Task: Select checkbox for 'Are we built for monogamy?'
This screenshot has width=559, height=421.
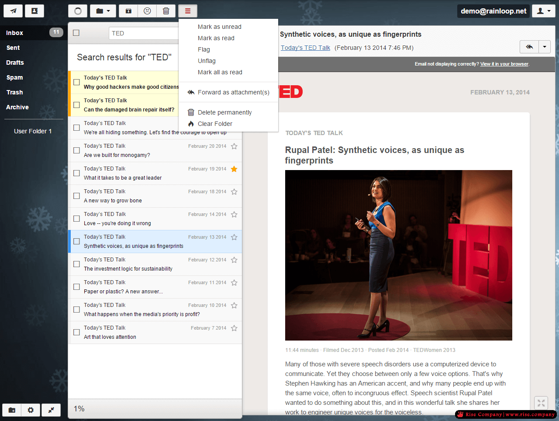Action: click(76, 150)
